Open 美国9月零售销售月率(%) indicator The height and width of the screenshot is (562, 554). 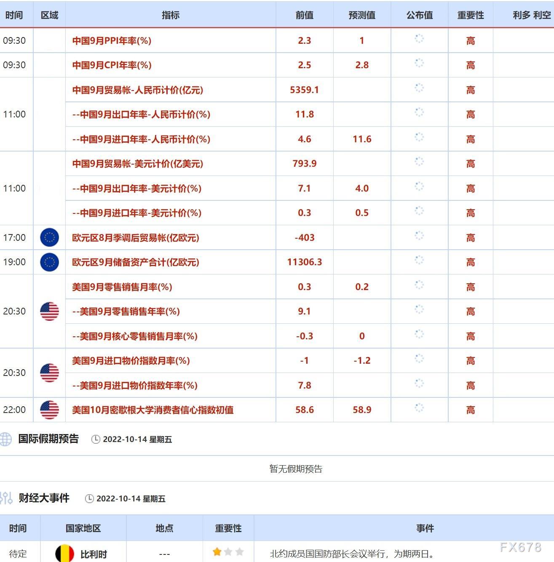click(x=122, y=287)
